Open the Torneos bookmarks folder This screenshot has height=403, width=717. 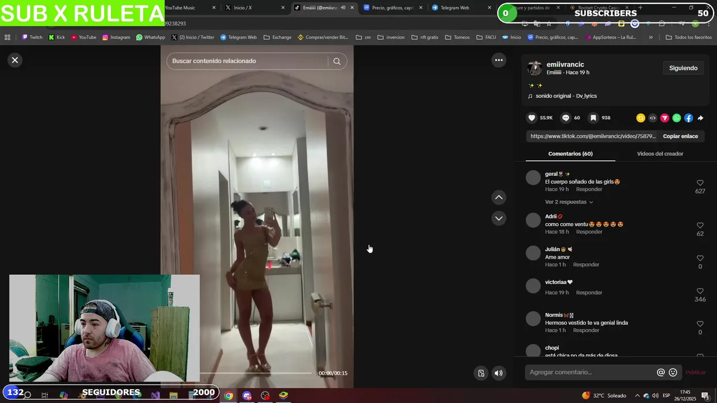tap(457, 38)
